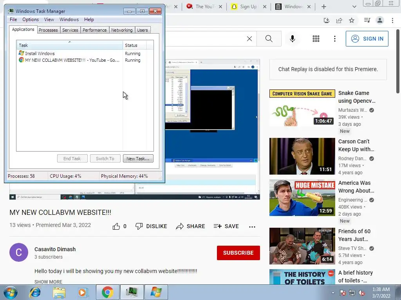Show hidden system tray icons
The height and width of the screenshot is (300, 401).
(333, 293)
